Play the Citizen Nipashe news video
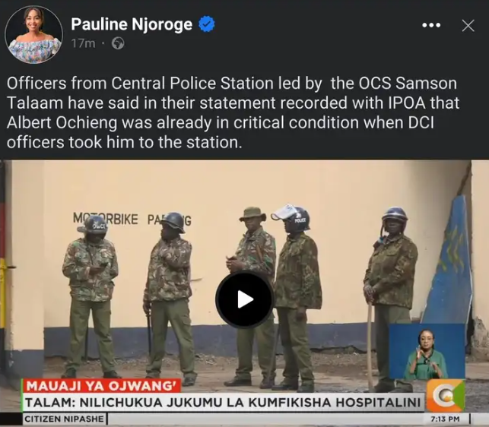Image resolution: width=489 pixels, height=427 pixels. click(x=245, y=299)
